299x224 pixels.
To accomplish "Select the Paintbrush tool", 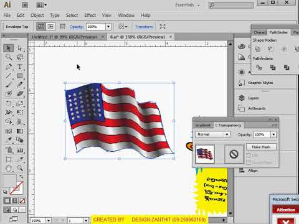I will coord(9,85).
